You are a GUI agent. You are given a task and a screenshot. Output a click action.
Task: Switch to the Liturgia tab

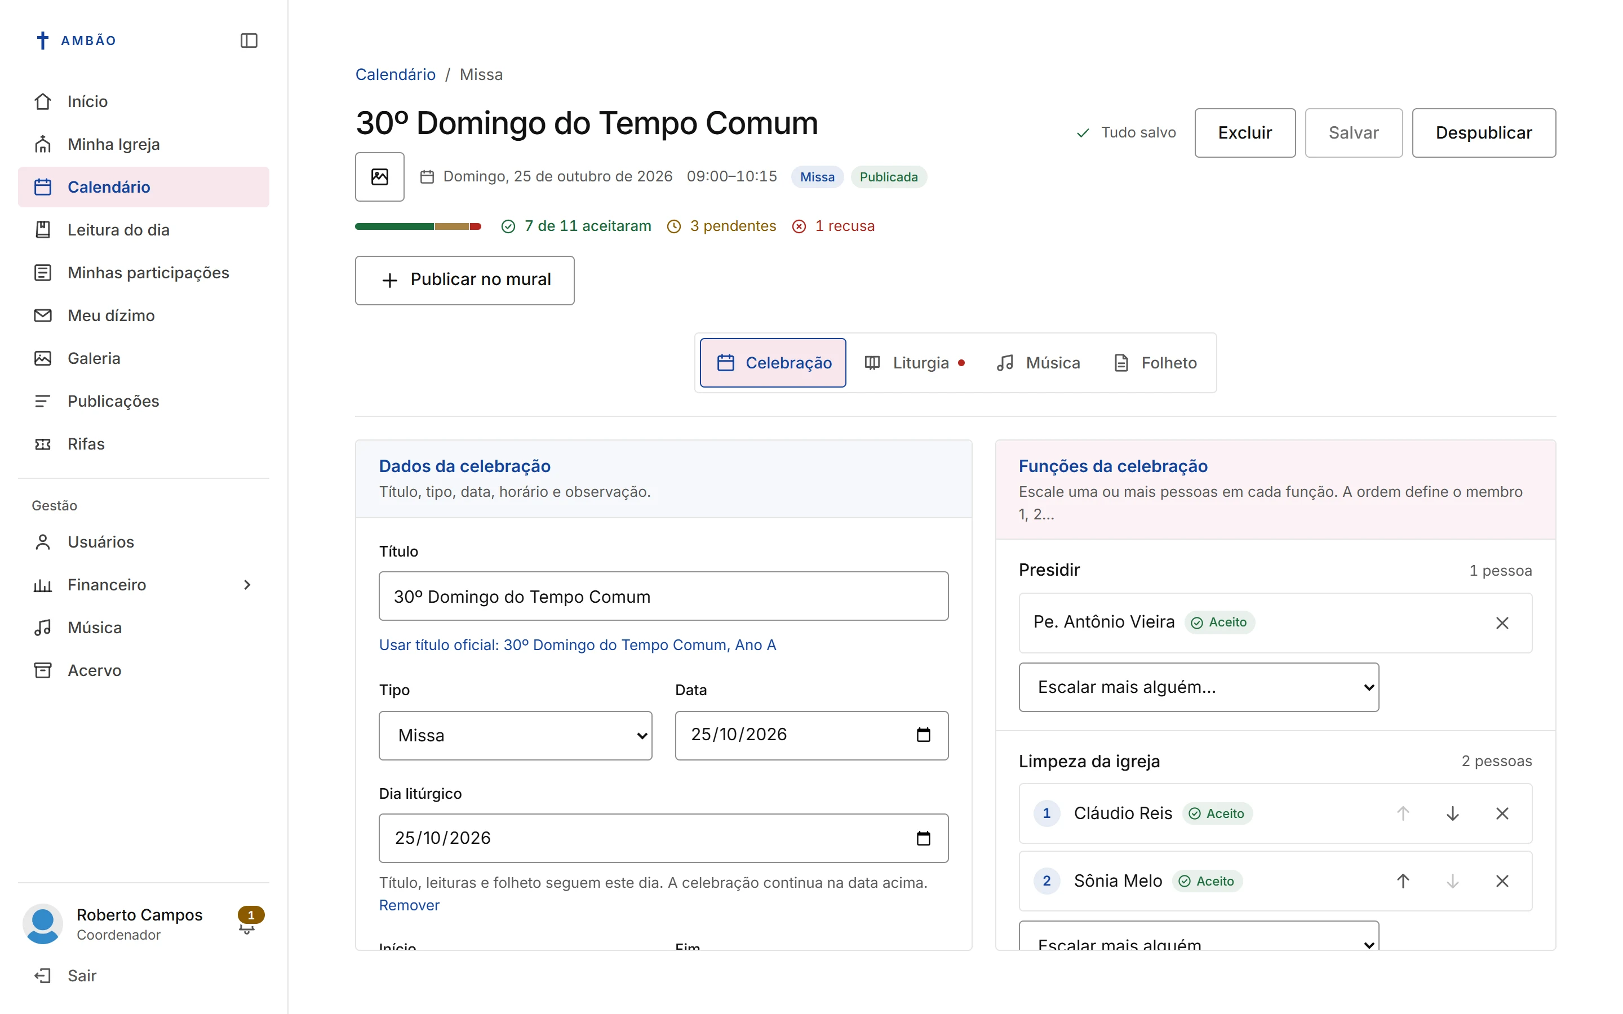[x=915, y=363]
